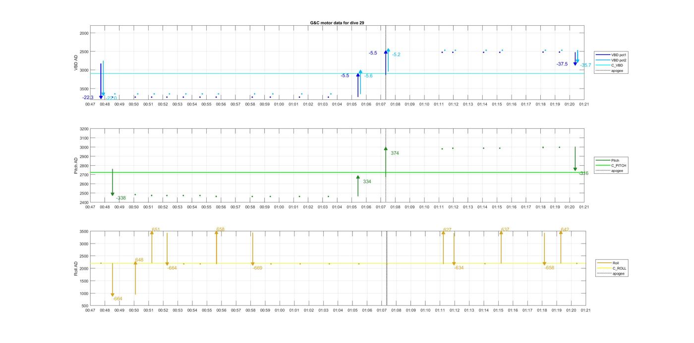Image resolution: width=694 pixels, height=343 pixels.
Task: Click the '-634' roll data label
Action: (459, 268)
